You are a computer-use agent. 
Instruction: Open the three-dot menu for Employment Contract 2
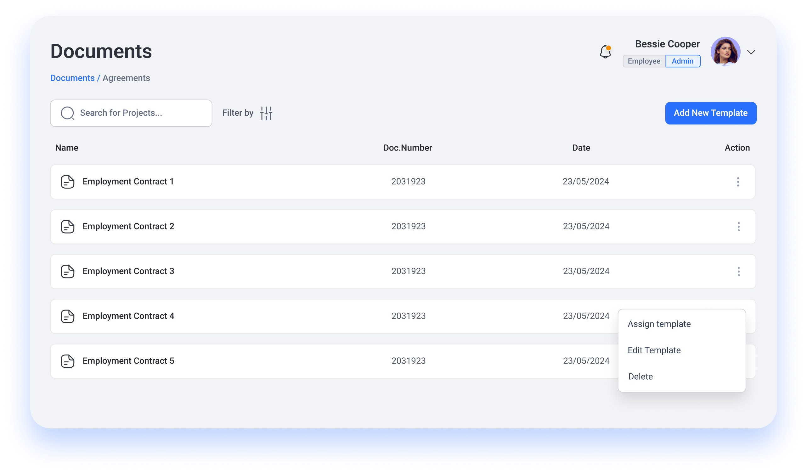click(x=738, y=226)
